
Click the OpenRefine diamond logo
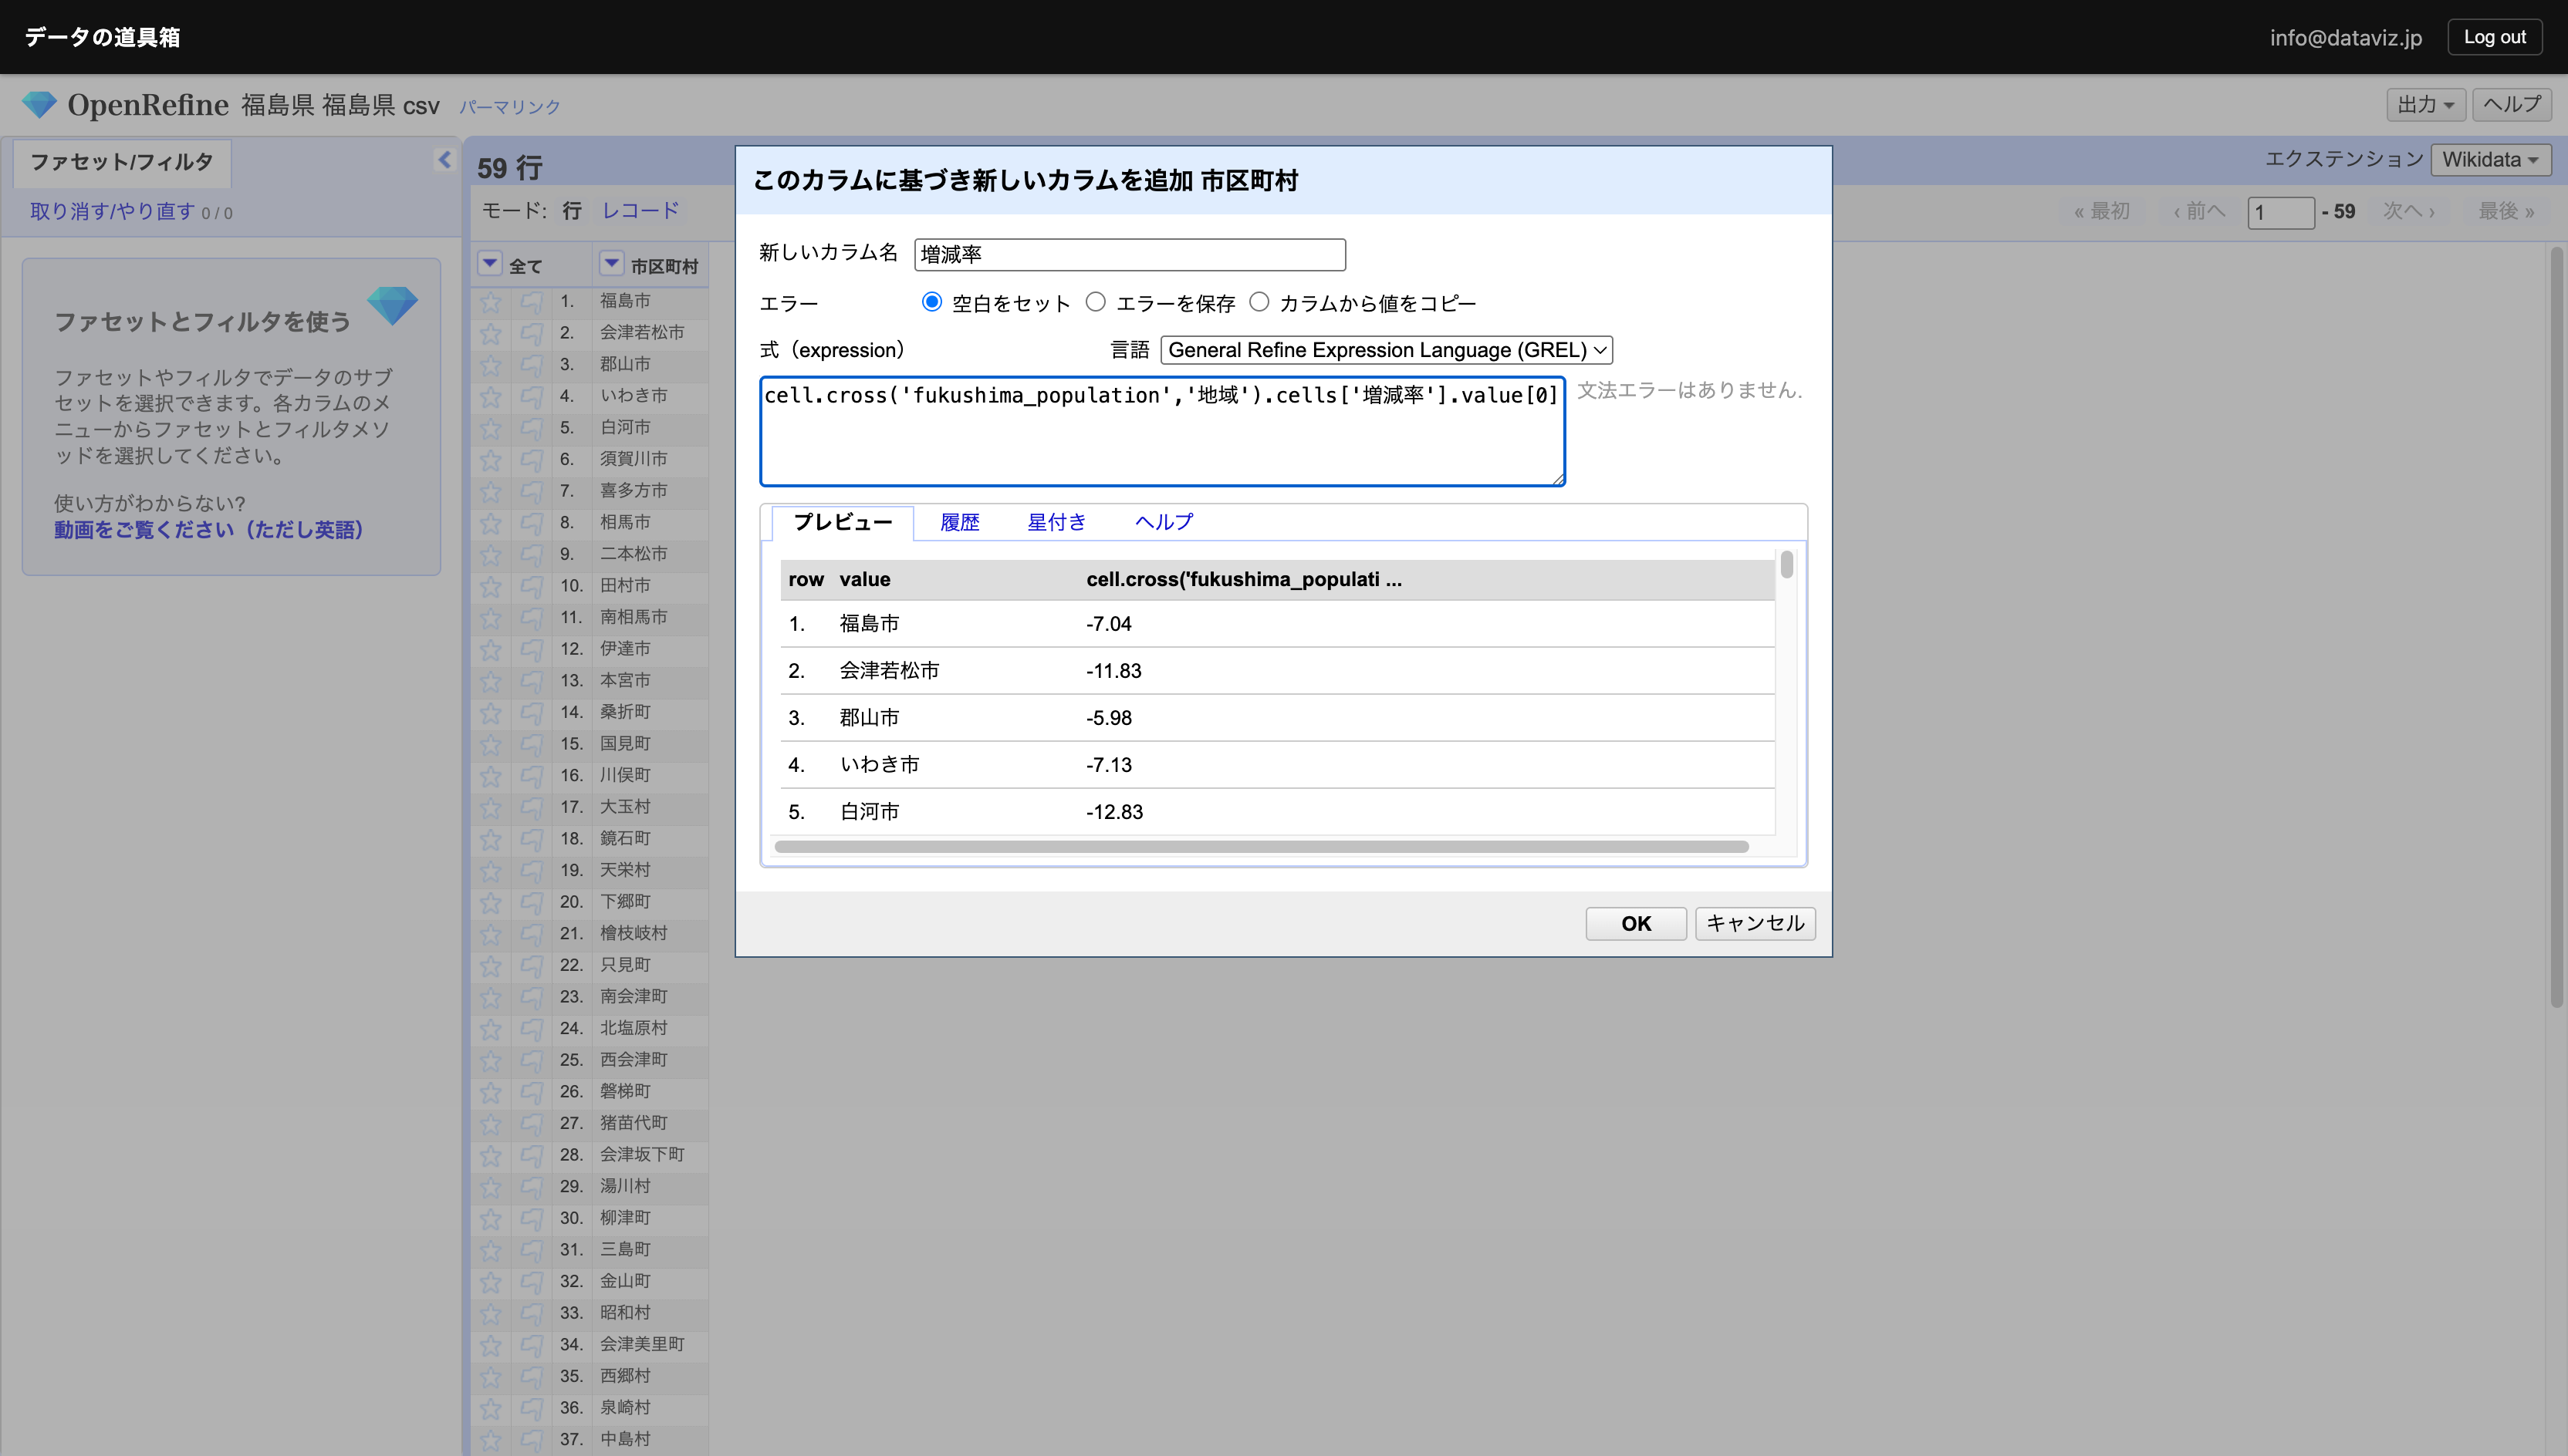point(39,105)
